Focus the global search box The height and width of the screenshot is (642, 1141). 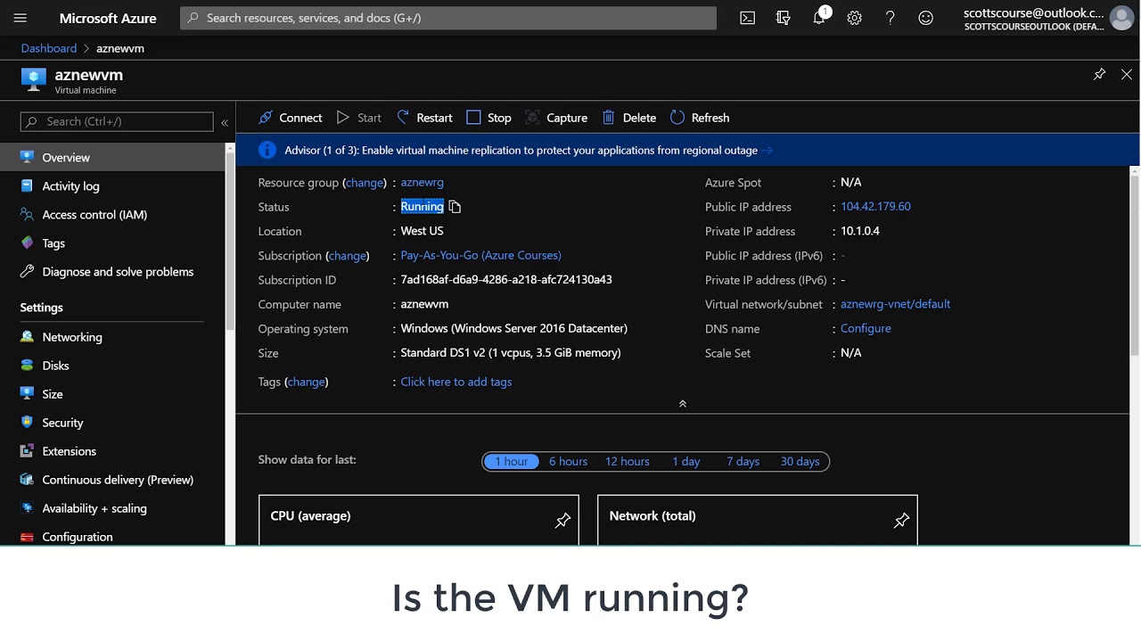448,18
